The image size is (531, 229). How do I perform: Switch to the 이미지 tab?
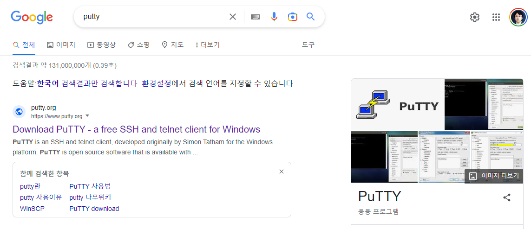(x=61, y=45)
